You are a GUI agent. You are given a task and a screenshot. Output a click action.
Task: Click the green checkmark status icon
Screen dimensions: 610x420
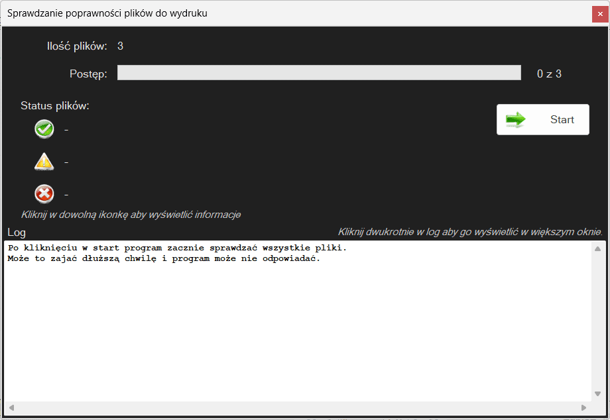tap(44, 129)
